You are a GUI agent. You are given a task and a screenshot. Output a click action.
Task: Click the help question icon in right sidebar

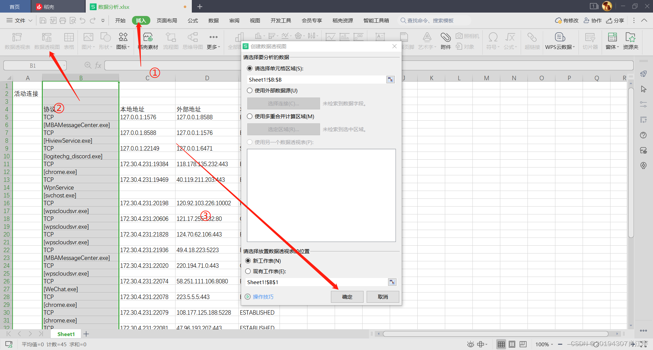coord(643,135)
